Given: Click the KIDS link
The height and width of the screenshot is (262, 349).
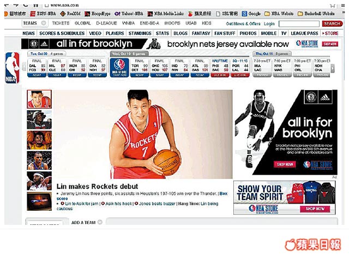Looking at the screenshot, I should click(x=207, y=23).
